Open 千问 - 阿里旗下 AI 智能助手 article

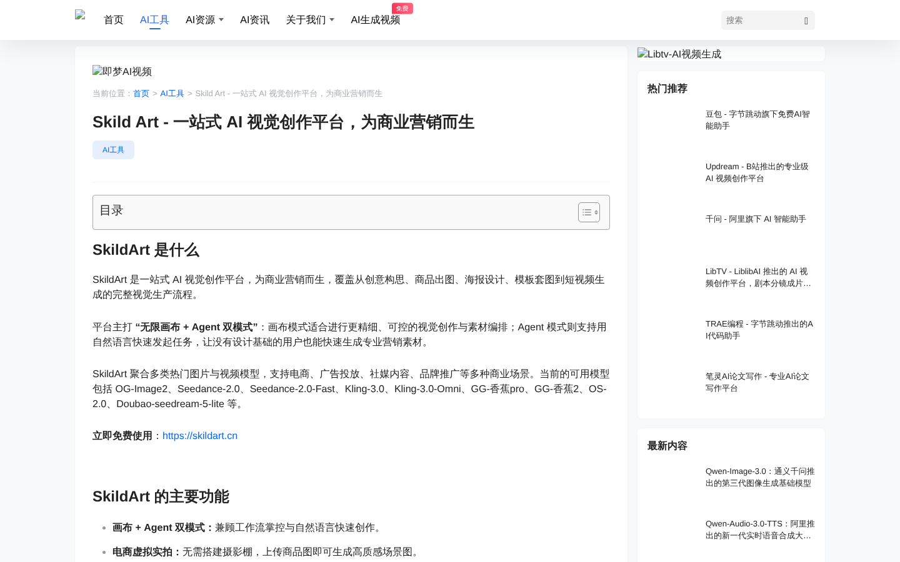point(756,219)
